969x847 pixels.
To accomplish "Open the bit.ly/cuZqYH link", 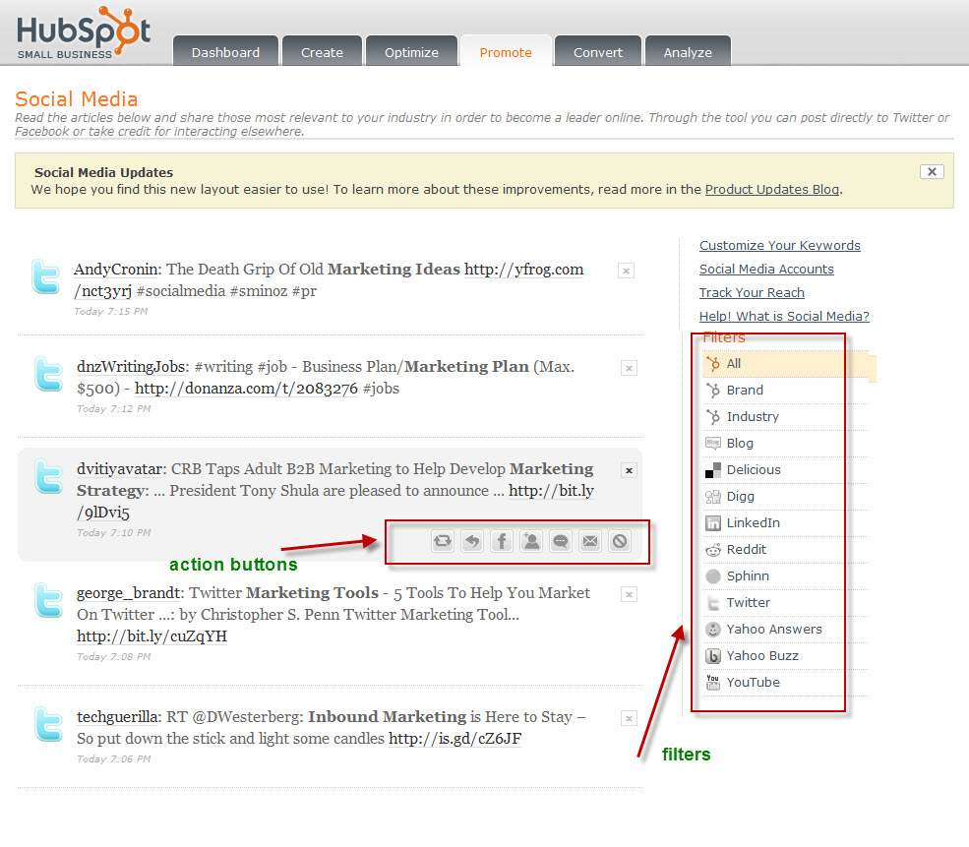I will pos(152,636).
